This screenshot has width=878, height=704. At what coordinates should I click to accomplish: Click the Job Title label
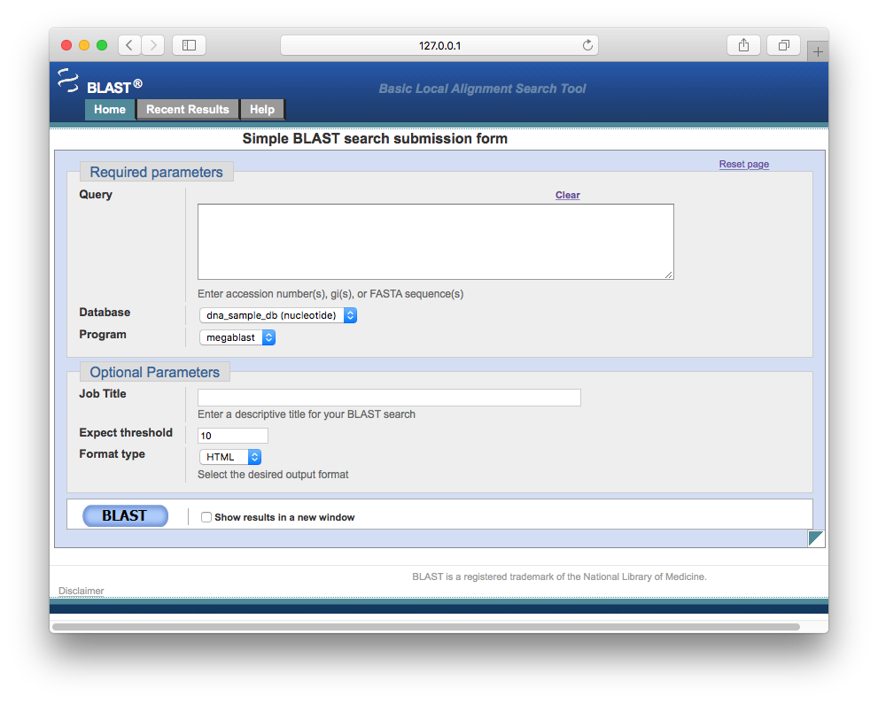103,393
